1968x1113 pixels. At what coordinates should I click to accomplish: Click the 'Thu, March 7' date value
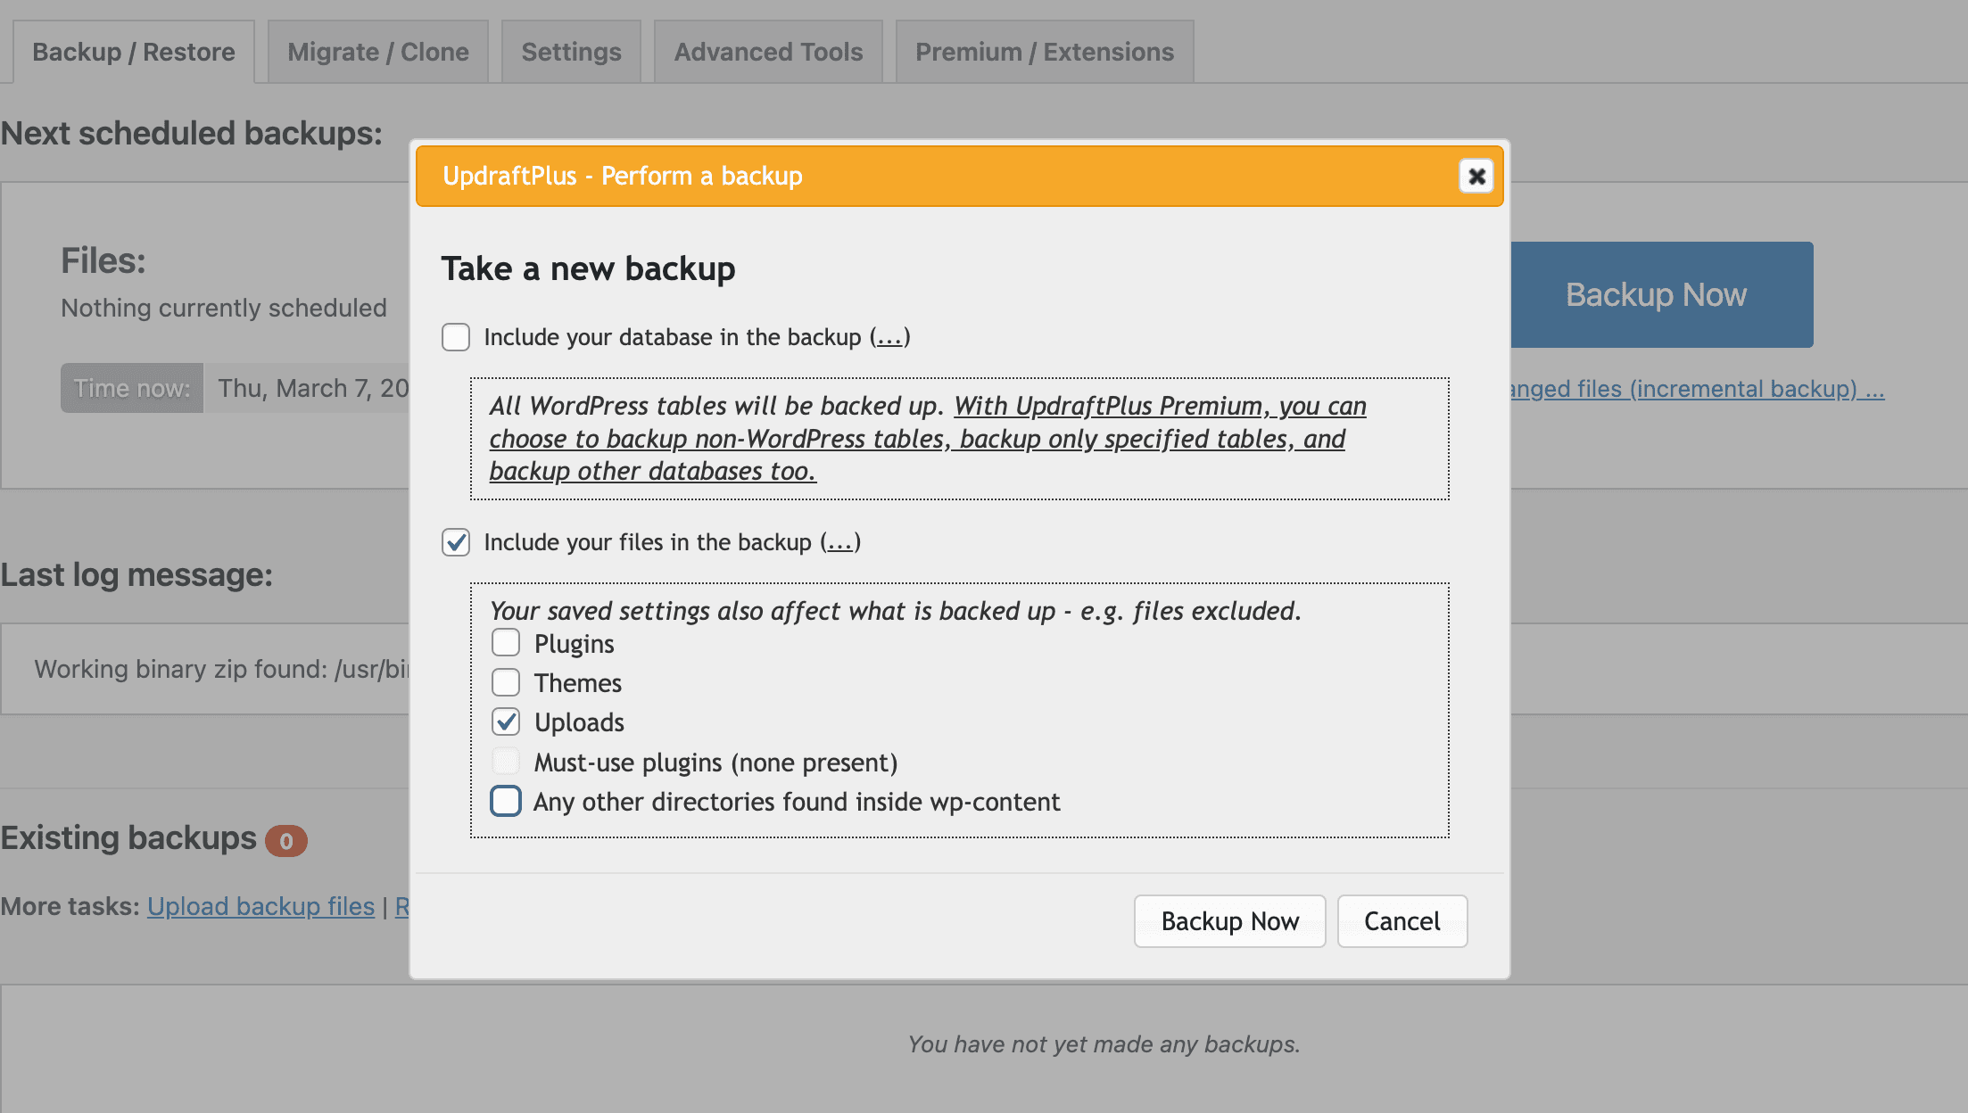pyautogui.click(x=313, y=388)
